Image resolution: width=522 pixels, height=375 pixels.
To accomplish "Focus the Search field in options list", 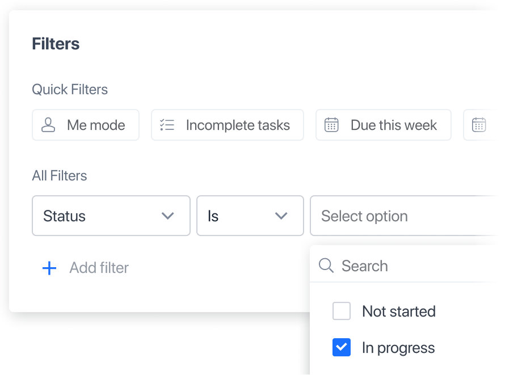I will tap(404, 266).
